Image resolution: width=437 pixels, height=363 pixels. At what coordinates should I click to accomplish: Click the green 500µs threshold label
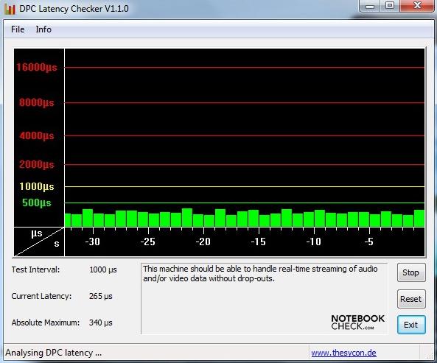(37, 202)
